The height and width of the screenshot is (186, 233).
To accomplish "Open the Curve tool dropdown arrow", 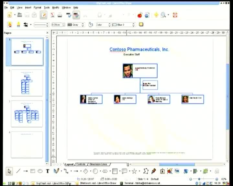I will point(61,171).
